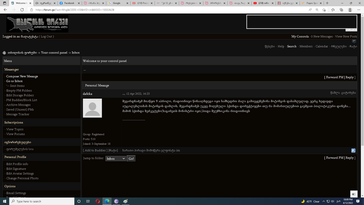Open Cortana circle on the taskbar
The image size is (364, 205).
pyautogui.click(x=79, y=201)
